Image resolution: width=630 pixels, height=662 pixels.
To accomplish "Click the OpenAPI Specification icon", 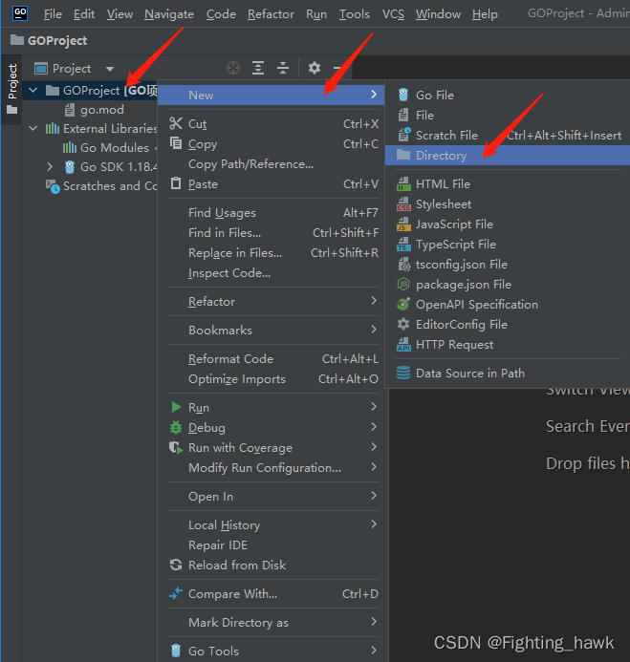I will click(x=403, y=304).
